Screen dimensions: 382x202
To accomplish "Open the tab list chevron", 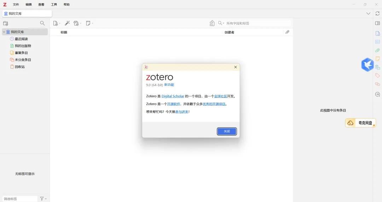I will 368,14.
